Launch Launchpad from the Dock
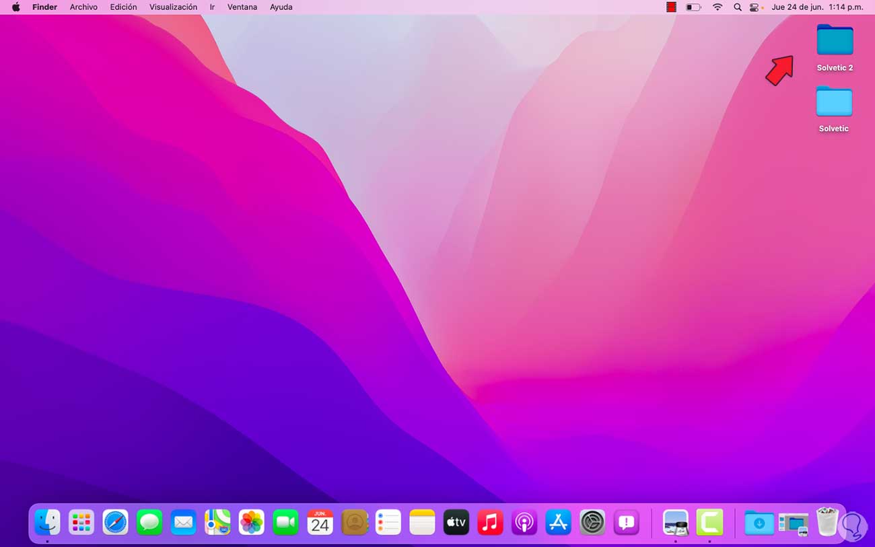Viewport: 875px width, 547px height. tap(81, 522)
